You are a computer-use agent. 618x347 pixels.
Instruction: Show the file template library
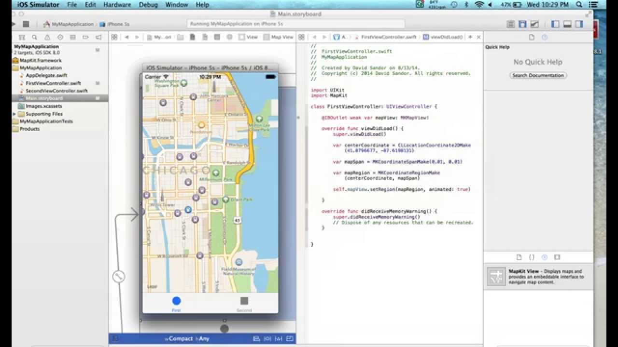tap(520, 257)
